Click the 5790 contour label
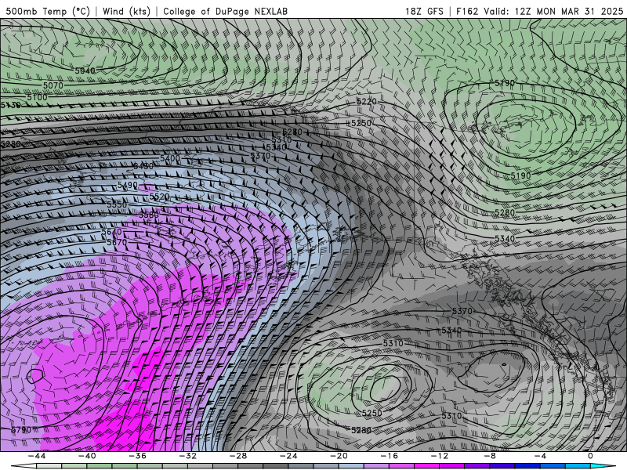The image size is (627, 470). [21, 429]
